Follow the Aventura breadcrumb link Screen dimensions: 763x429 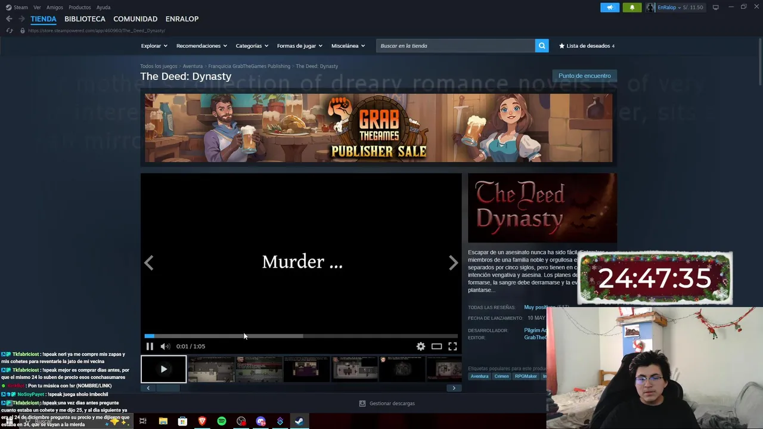tap(193, 66)
